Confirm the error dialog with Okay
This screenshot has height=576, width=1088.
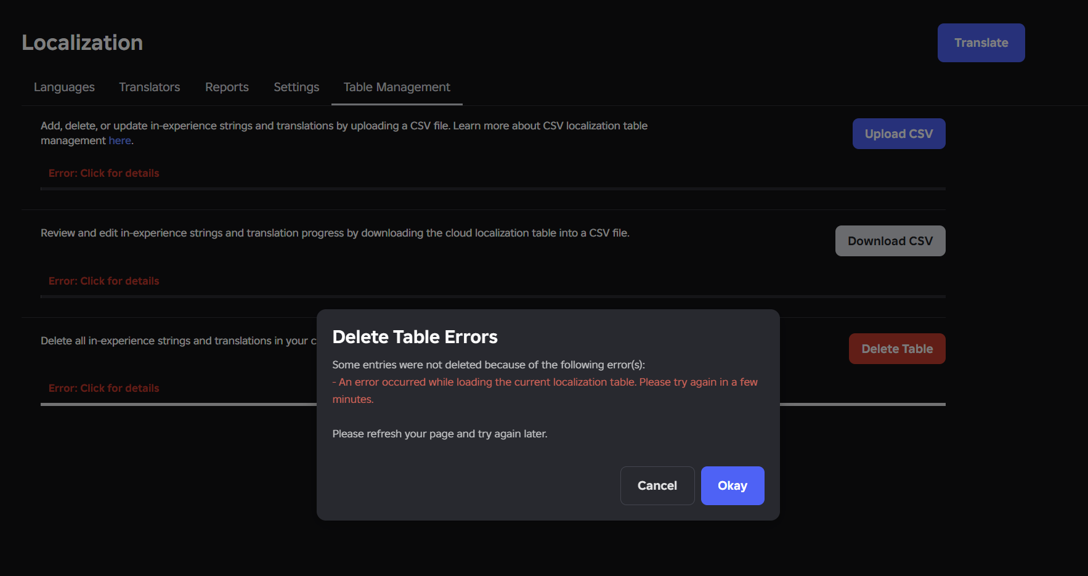click(x=733, y=485)
